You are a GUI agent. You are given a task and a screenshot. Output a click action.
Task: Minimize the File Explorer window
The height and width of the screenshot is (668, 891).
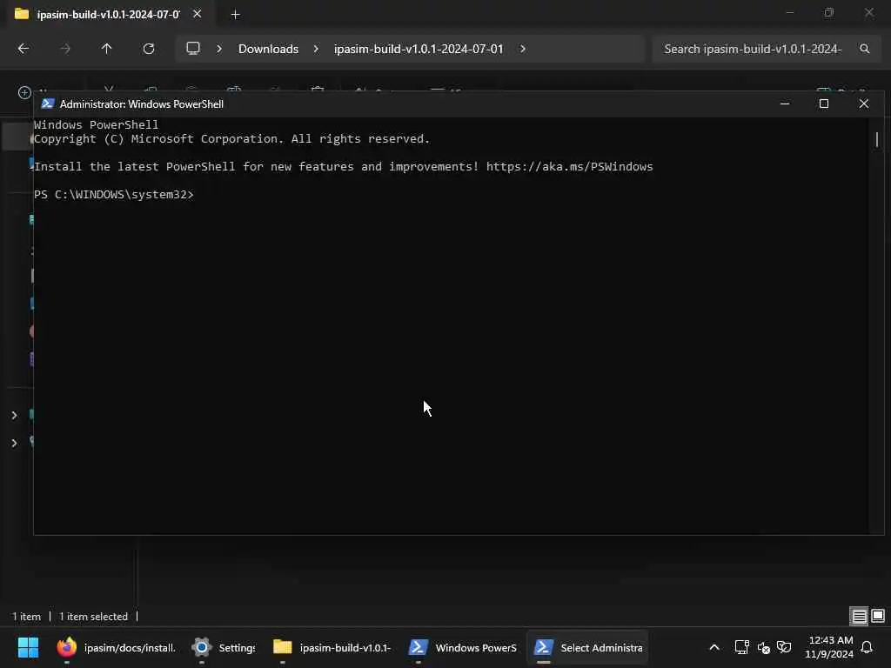[x=790, y=12]
